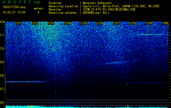Click the 1256 time label

(x=100, y=23)
